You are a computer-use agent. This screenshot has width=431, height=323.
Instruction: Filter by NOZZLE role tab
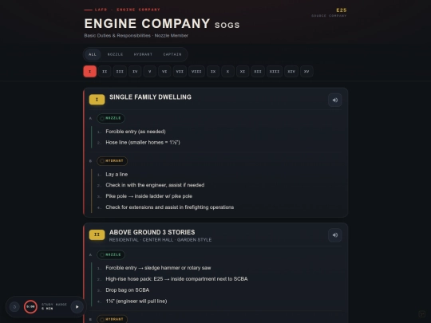(x=115, y=54)
